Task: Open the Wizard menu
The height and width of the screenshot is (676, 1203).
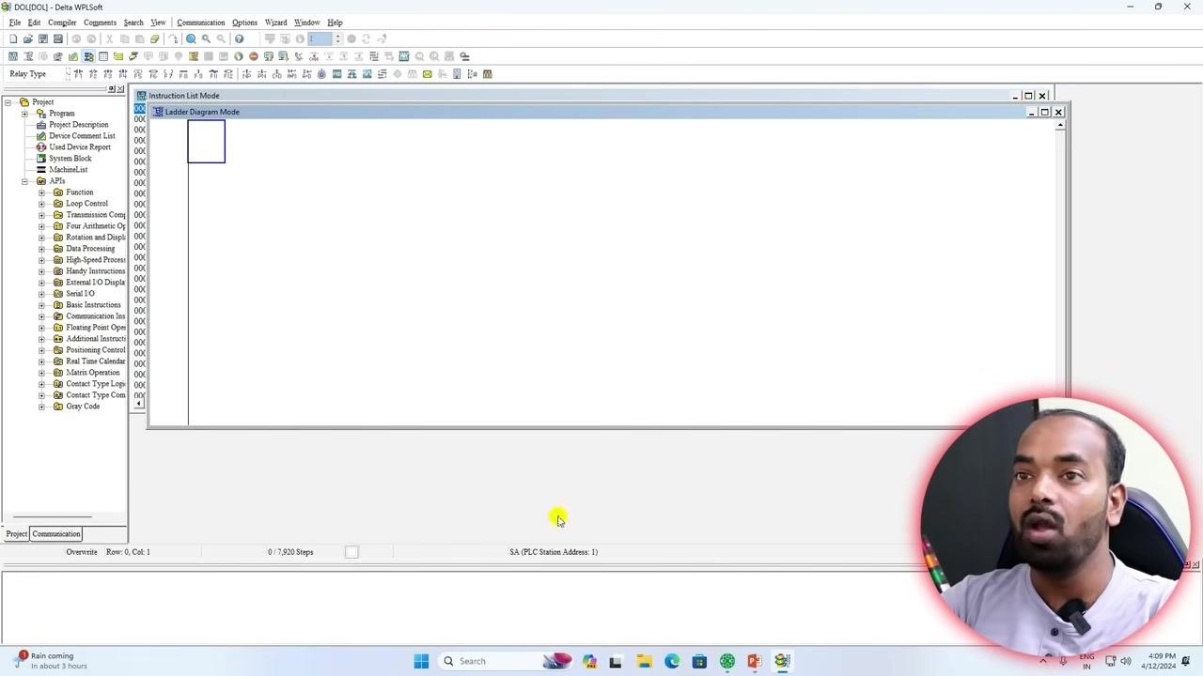Action: [275, 23]
